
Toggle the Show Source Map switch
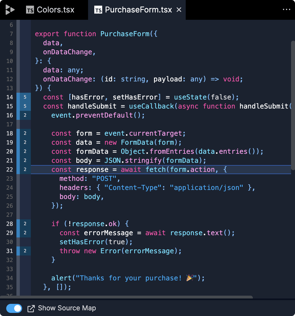[14, 308]
